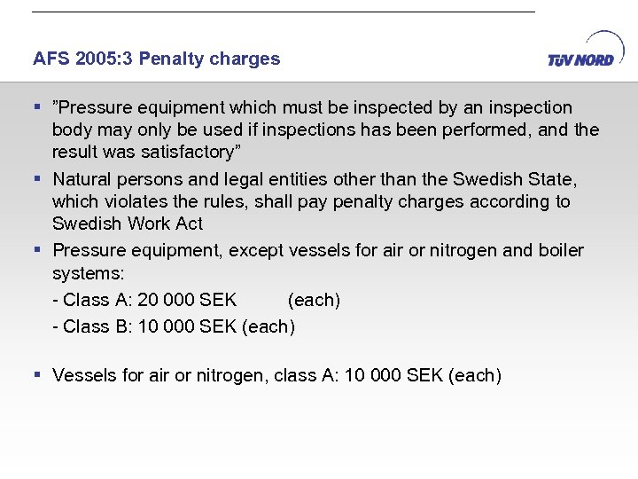Click the bullet marker before "Pressure equipment which must"
The width and height of the screenshot is (638, 479).
click(x=37, y=107)
